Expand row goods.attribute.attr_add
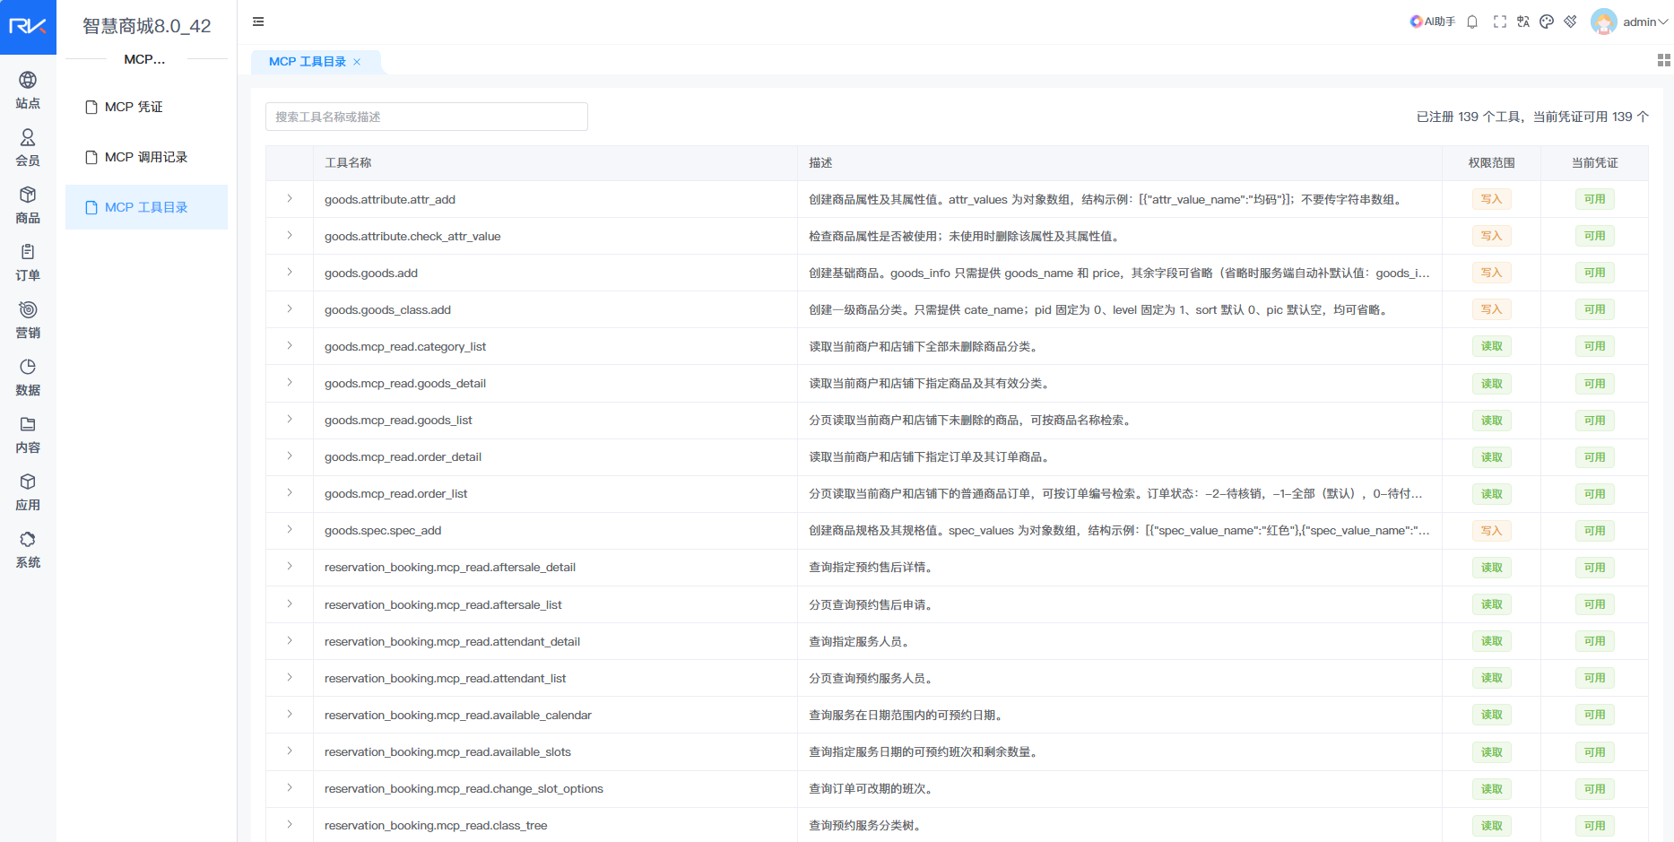 (290, 198)
